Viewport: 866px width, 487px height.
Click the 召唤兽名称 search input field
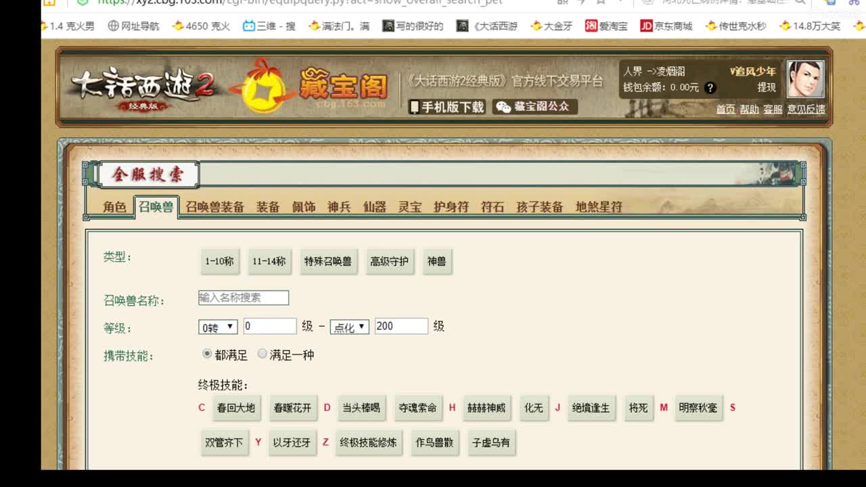[244, 298]
